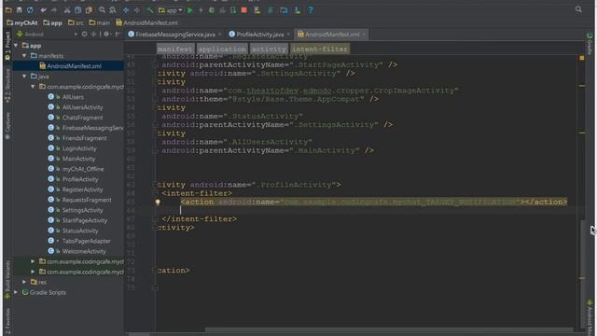Click the search magnifier at top right
Viewport: 597px width, 336px height.
click(578, 9)
